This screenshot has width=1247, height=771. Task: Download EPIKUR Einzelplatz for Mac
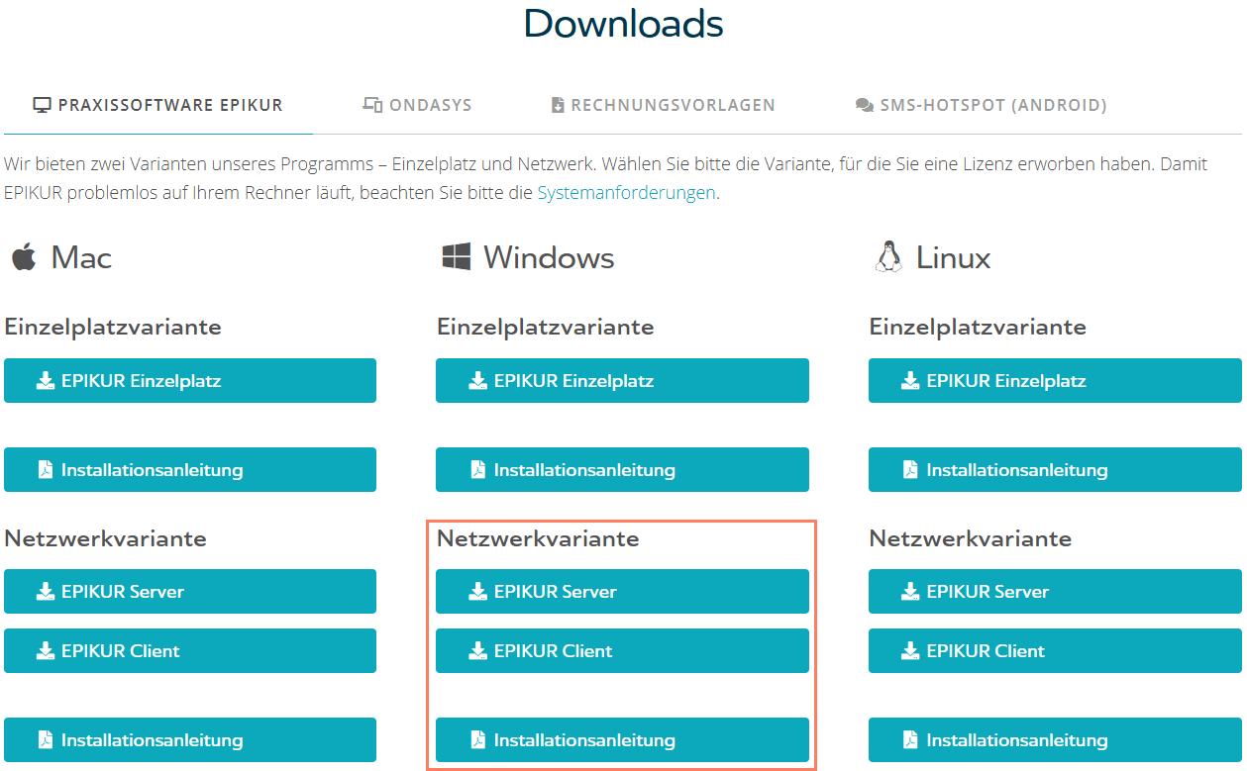pyautogui.click(x=190, y=381)
